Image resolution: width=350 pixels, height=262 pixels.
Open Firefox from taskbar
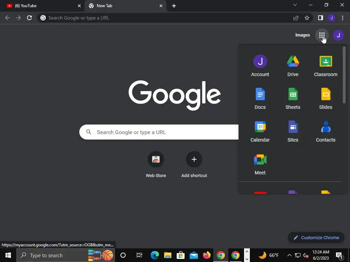pos(207,255)
